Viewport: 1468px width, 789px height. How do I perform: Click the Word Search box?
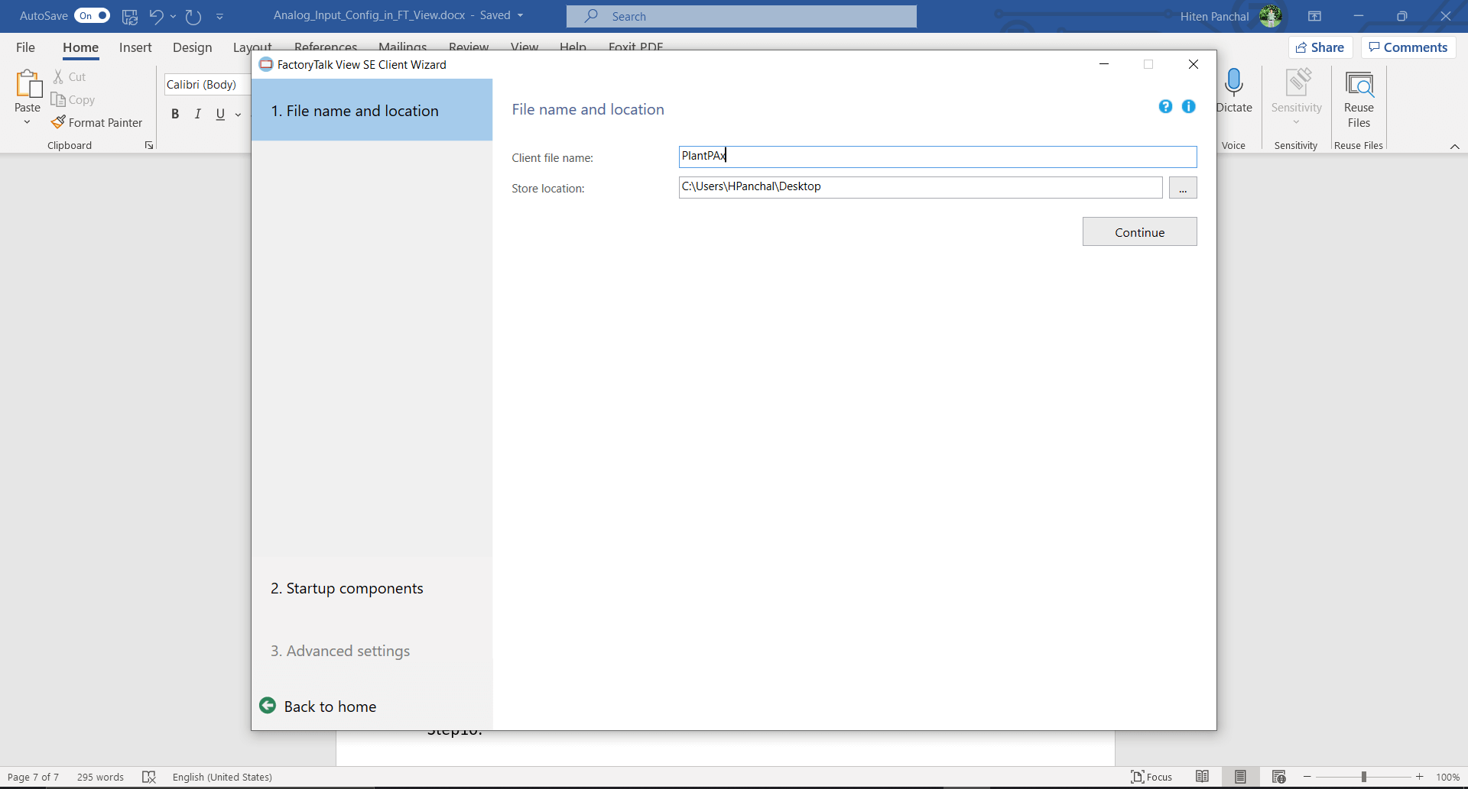741,16
